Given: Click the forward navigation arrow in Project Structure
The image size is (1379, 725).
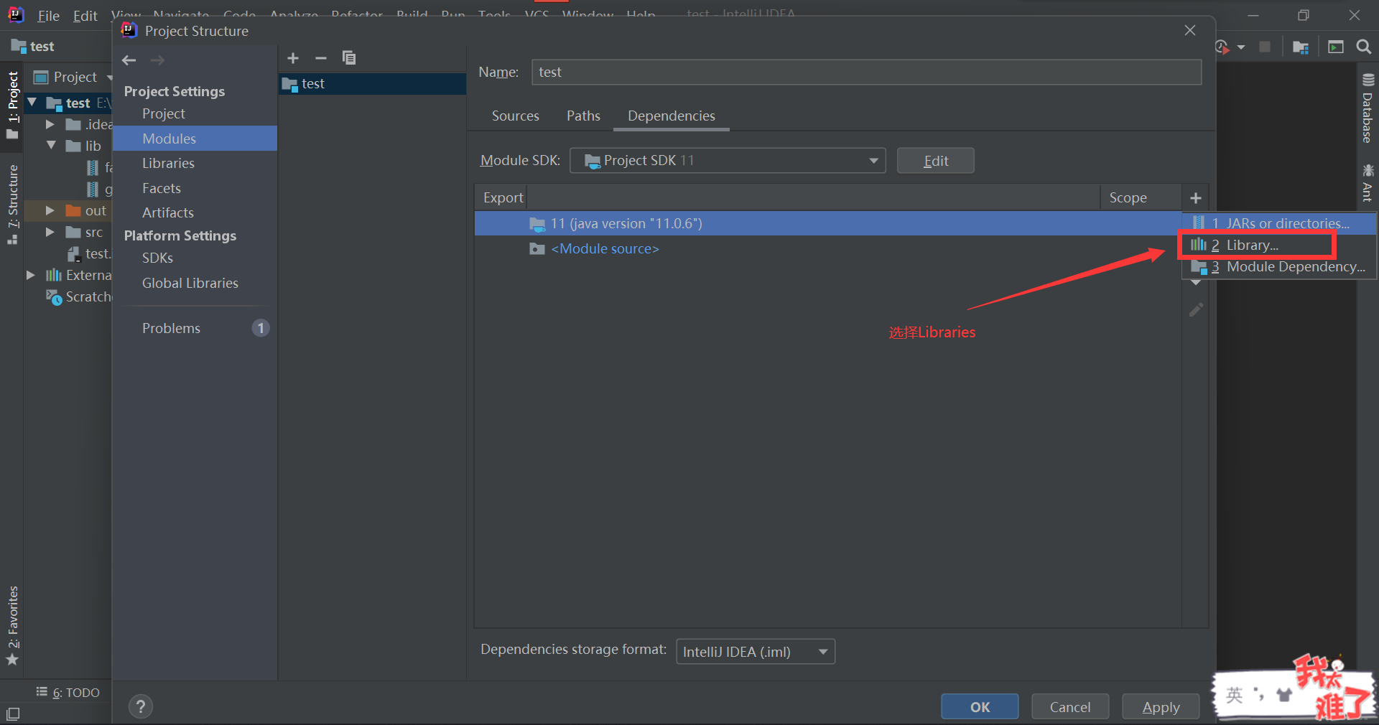Looking at the screenshot, I should point(158,60).
